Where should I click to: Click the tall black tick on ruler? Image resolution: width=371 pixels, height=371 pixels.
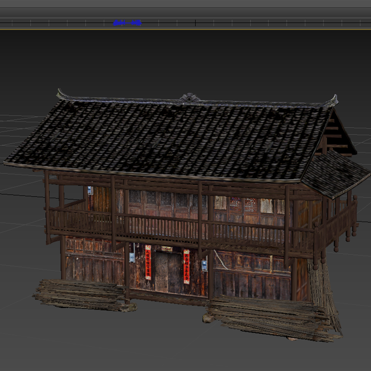point(195,23)
